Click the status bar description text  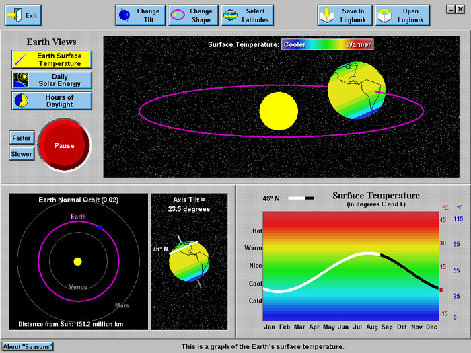pos(263,346)
